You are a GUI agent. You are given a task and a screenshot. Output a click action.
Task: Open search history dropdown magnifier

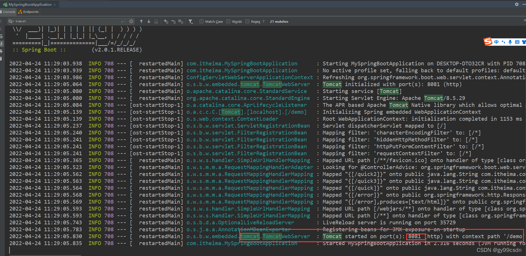pyautogui.click(x=11, y=21)
